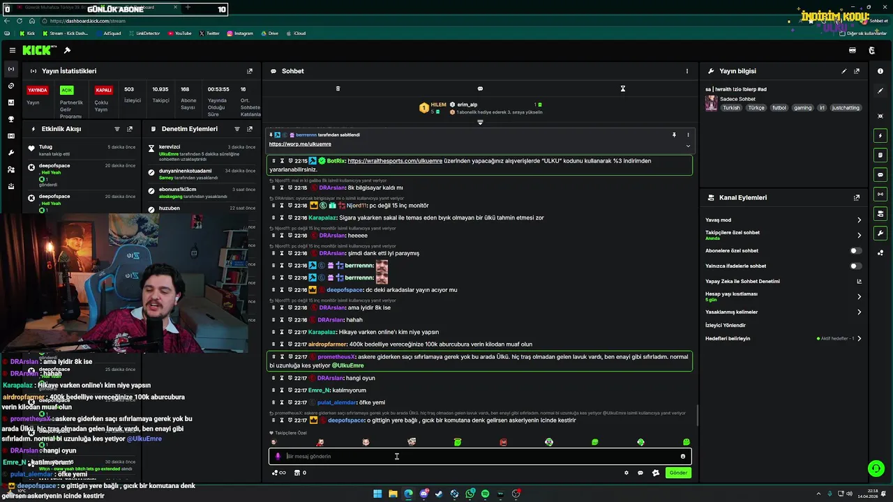Screen dimensions: 893x502
Task: Open Sohbet panel three-dot menu
Action: 686,71
